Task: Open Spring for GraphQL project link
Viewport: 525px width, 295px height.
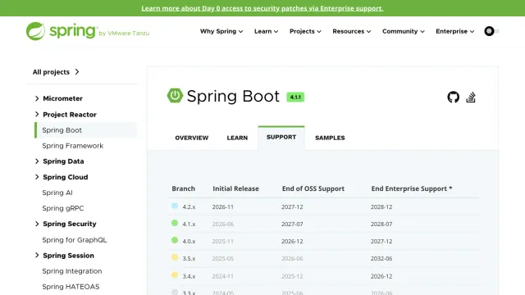Action: pos(75,240)
